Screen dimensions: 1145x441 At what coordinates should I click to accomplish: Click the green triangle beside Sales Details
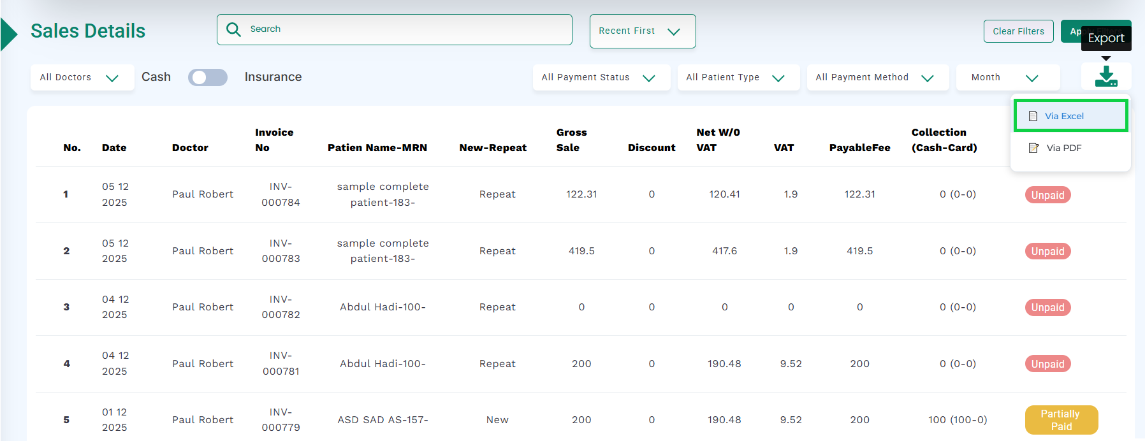9,34
